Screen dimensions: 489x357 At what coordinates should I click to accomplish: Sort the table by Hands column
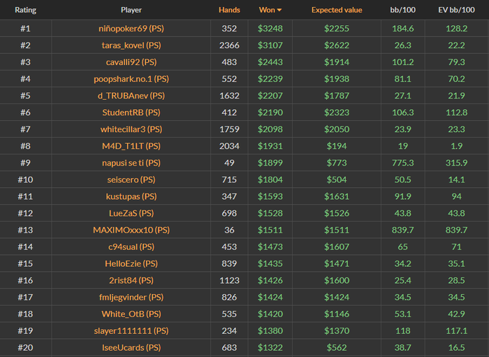pyautogui.click(x=228, y=10)
